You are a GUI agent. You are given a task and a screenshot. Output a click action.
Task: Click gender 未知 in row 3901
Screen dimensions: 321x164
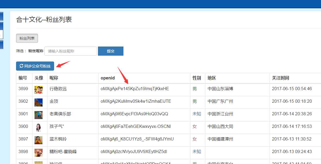click(x=197, y=114)
